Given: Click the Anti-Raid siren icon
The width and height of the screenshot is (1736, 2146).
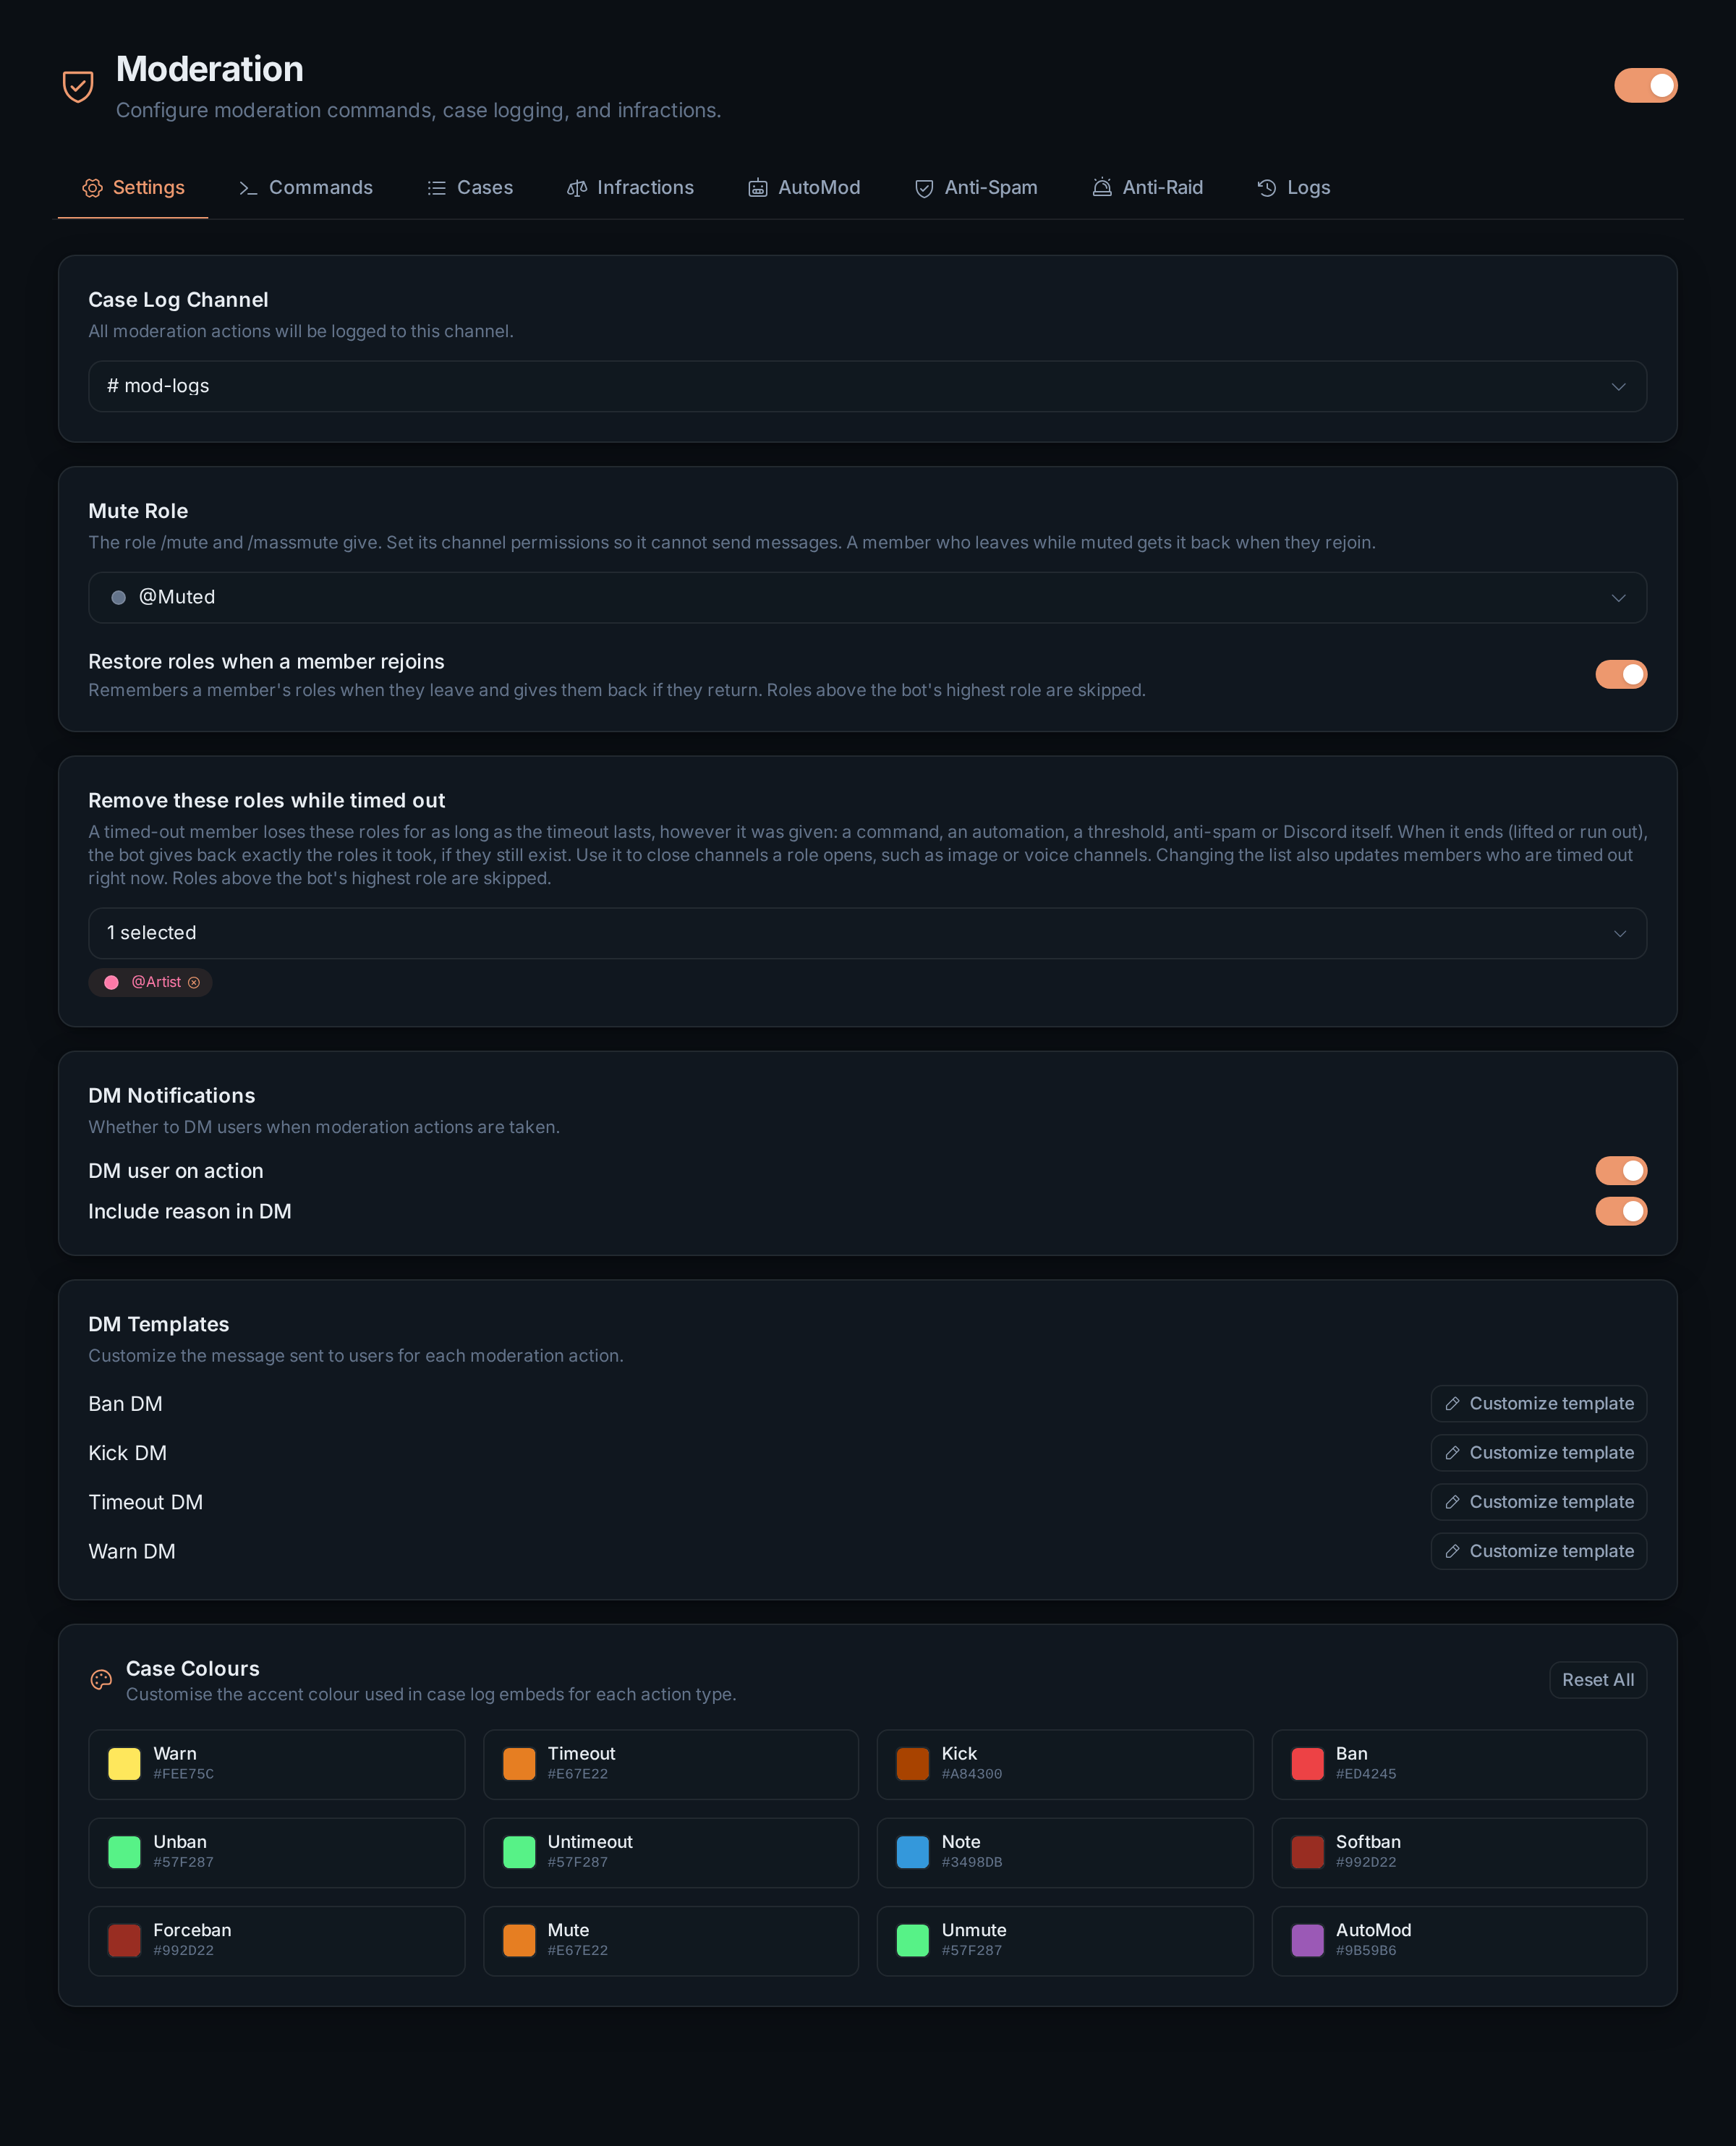Looking at the screenshot, I should tap(1102, 188).
